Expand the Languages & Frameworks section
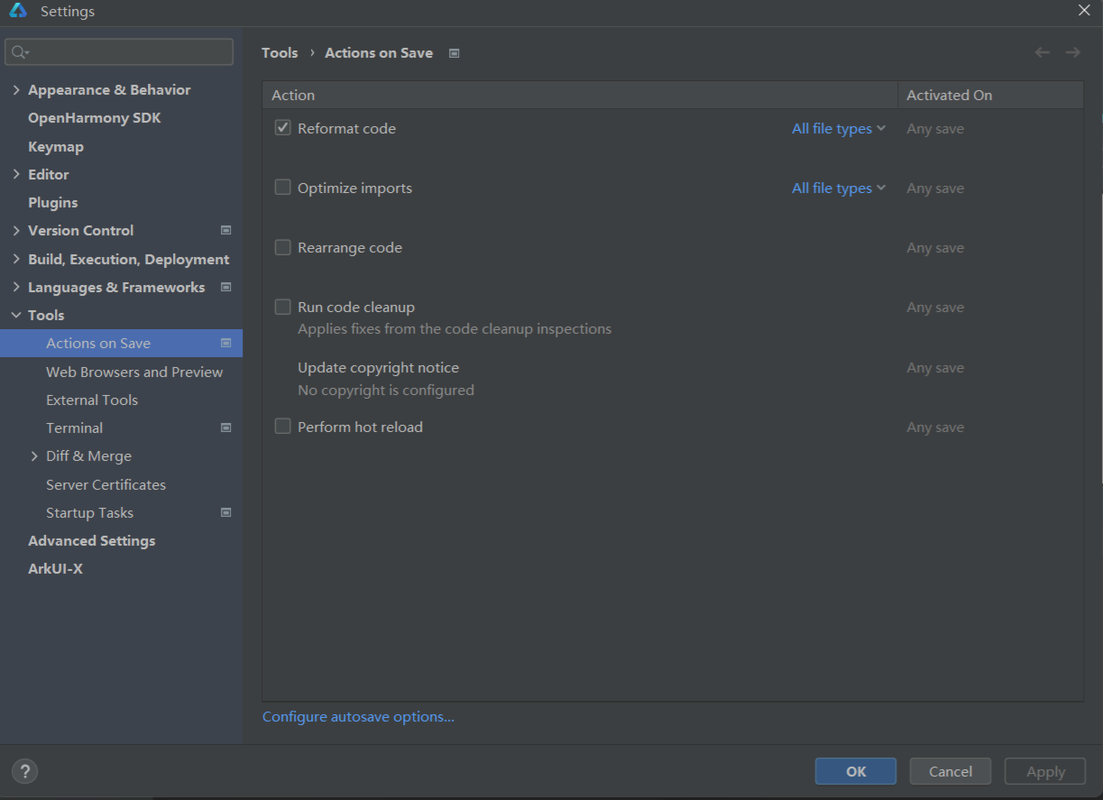The height and width of the screenshot is (800, 1103). tap(16, 288)
